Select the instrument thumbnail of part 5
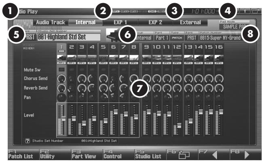This screenshot has width=262, height=161. 104,58
